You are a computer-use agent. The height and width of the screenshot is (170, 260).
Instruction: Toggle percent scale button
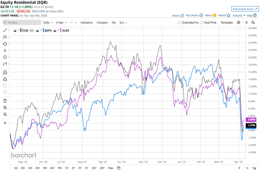tap(247, 168)
